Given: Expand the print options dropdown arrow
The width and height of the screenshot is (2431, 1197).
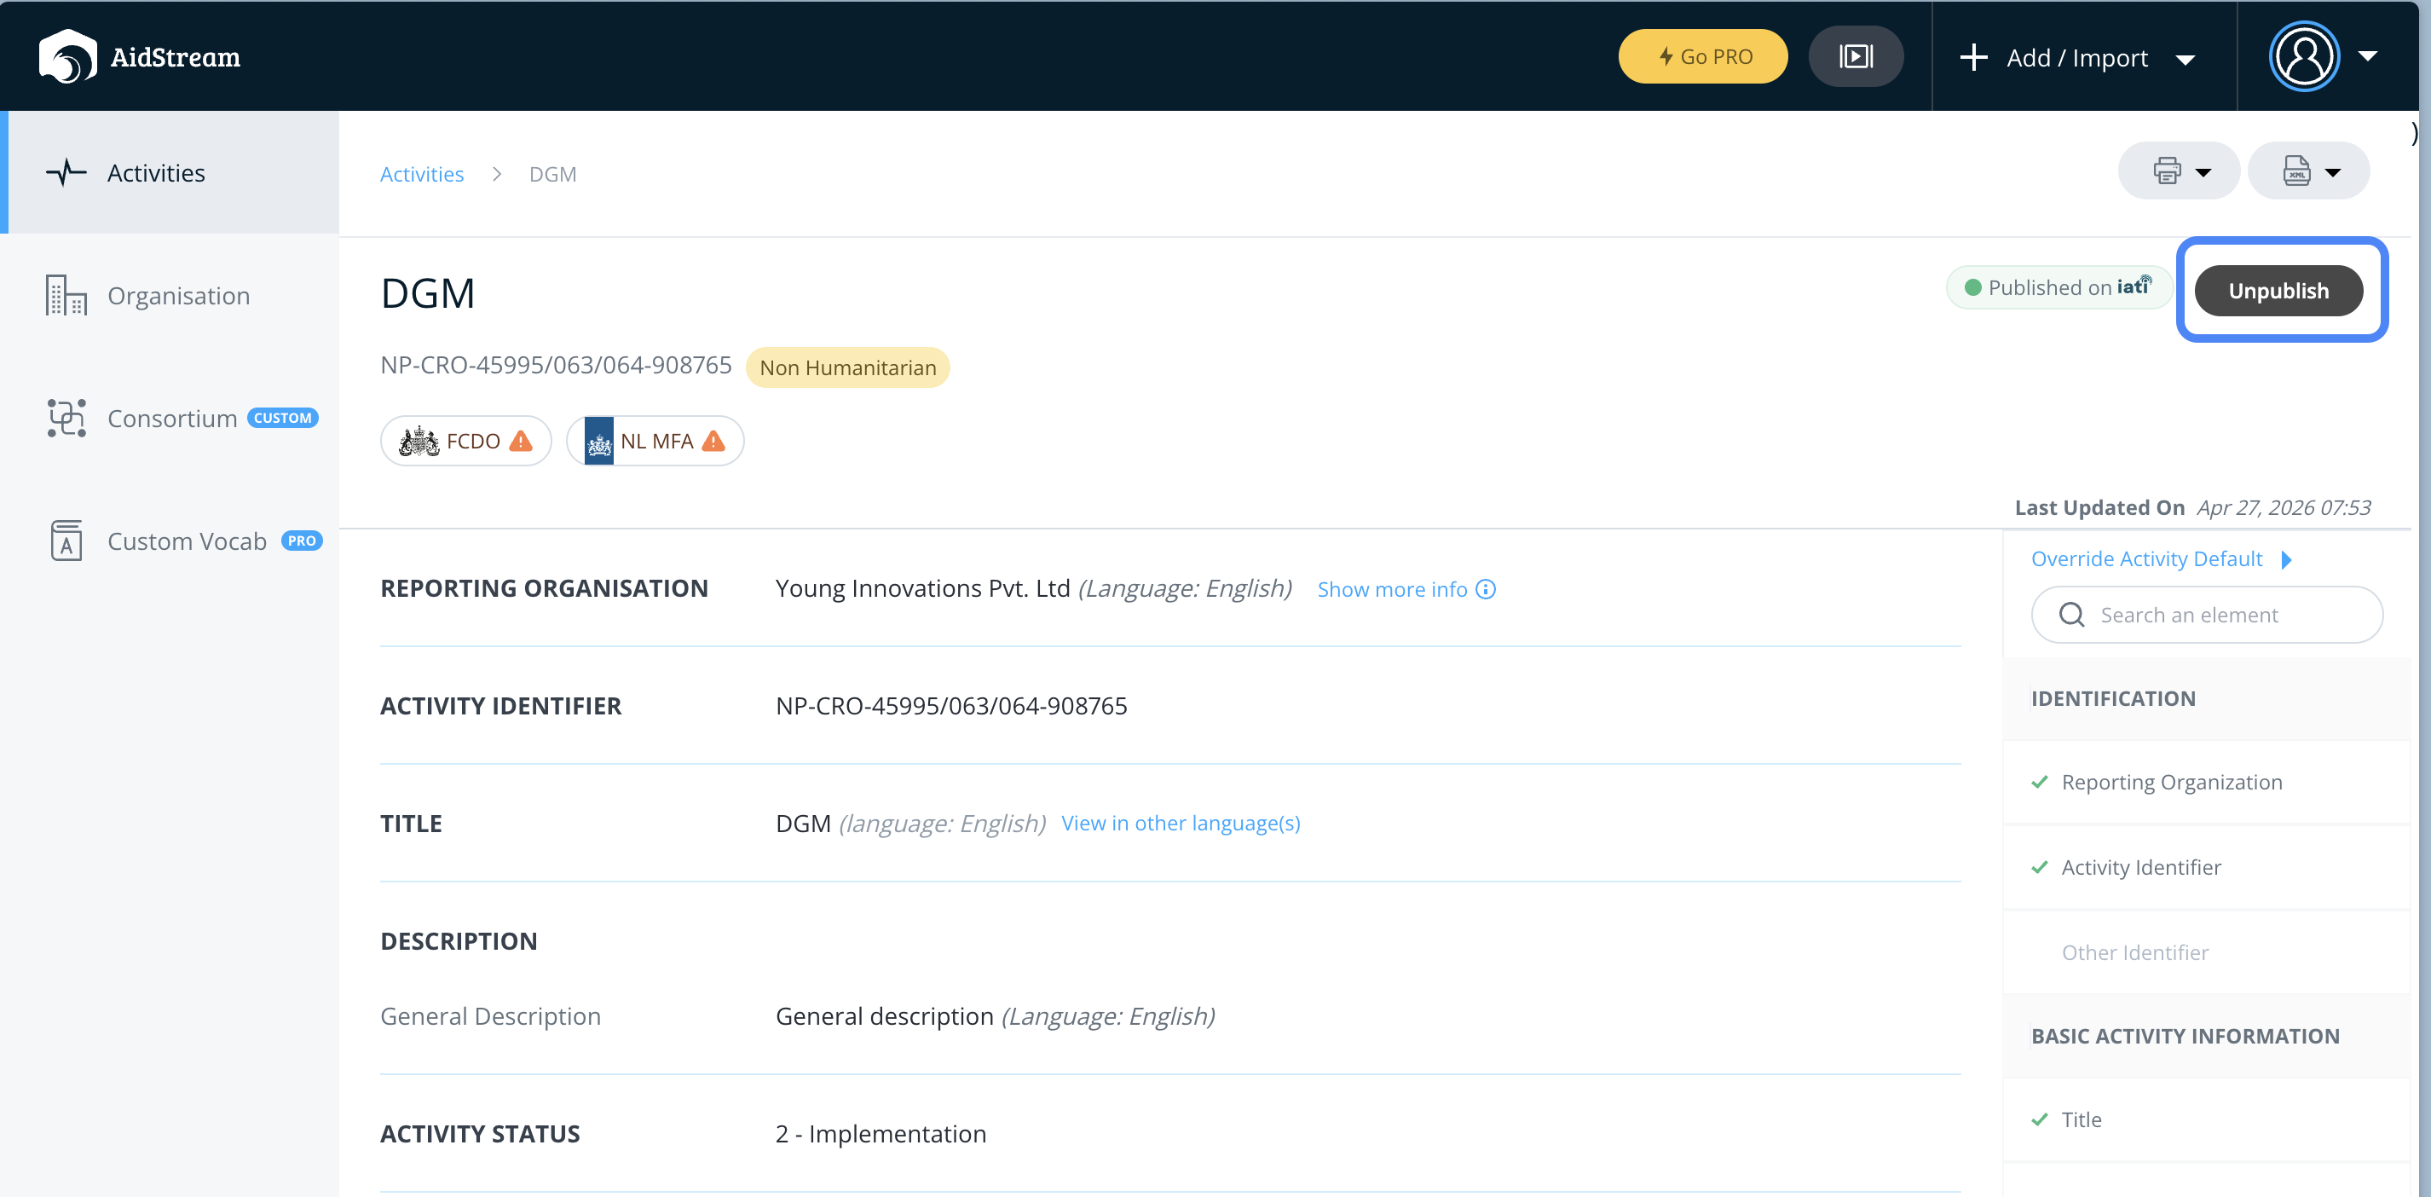Looking at the screenshot, I should coord(2203,172).
